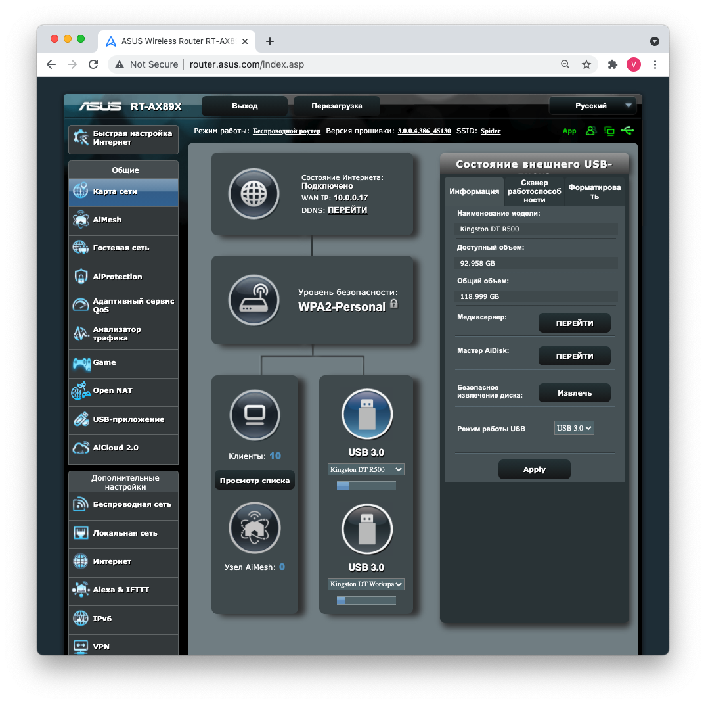Click the AiMesh node count 0
Viewport: 706px width, 704px height.
(282, 567)
